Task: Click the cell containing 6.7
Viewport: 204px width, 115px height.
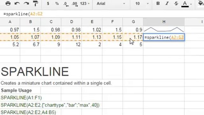Action: click(x=31, y=44)
